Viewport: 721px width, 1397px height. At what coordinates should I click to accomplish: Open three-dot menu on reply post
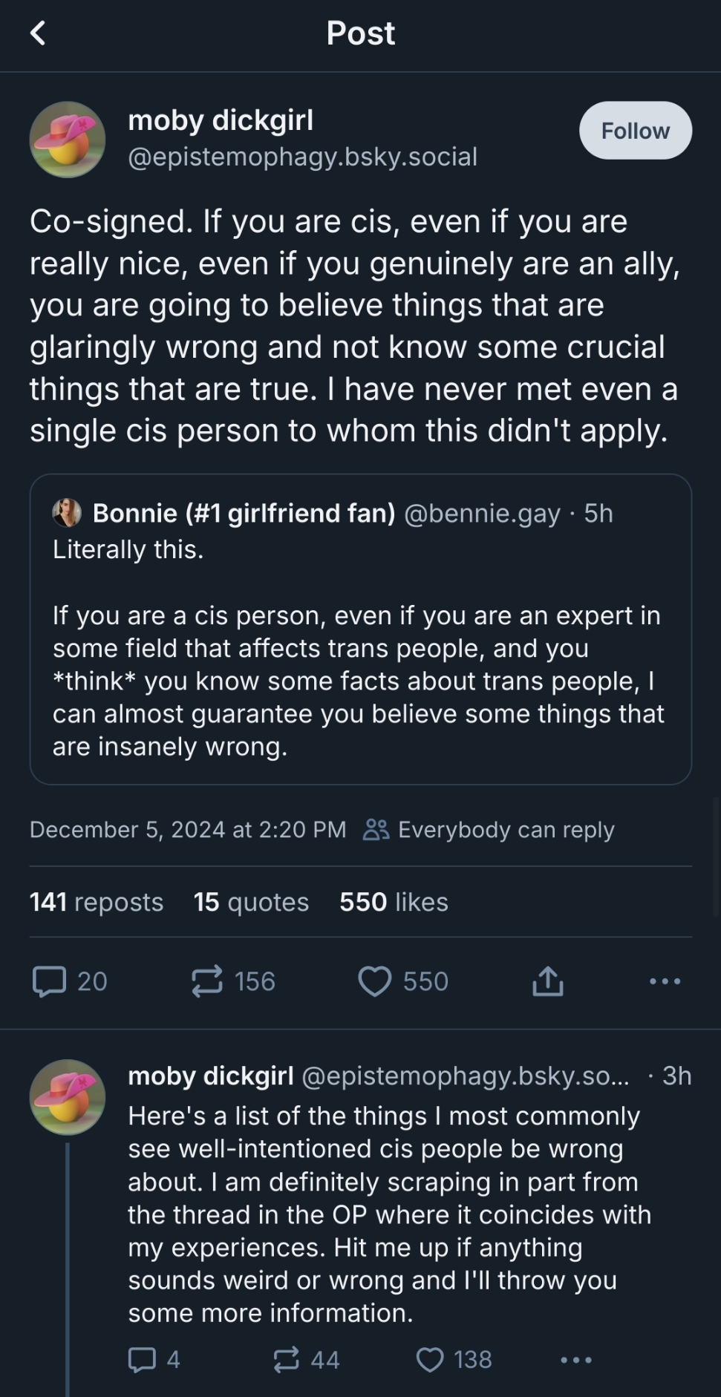tap(576, 1360)
